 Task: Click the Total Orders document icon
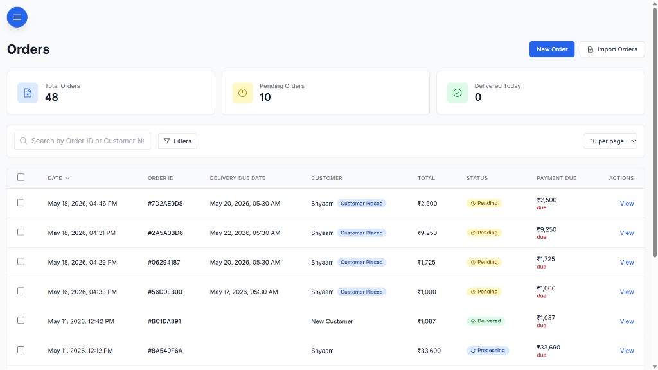28,92
